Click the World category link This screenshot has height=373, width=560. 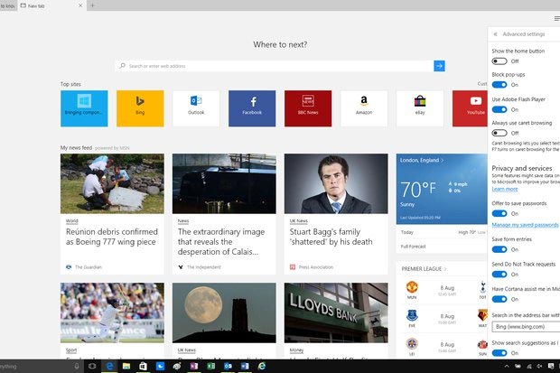coord(71,221)
